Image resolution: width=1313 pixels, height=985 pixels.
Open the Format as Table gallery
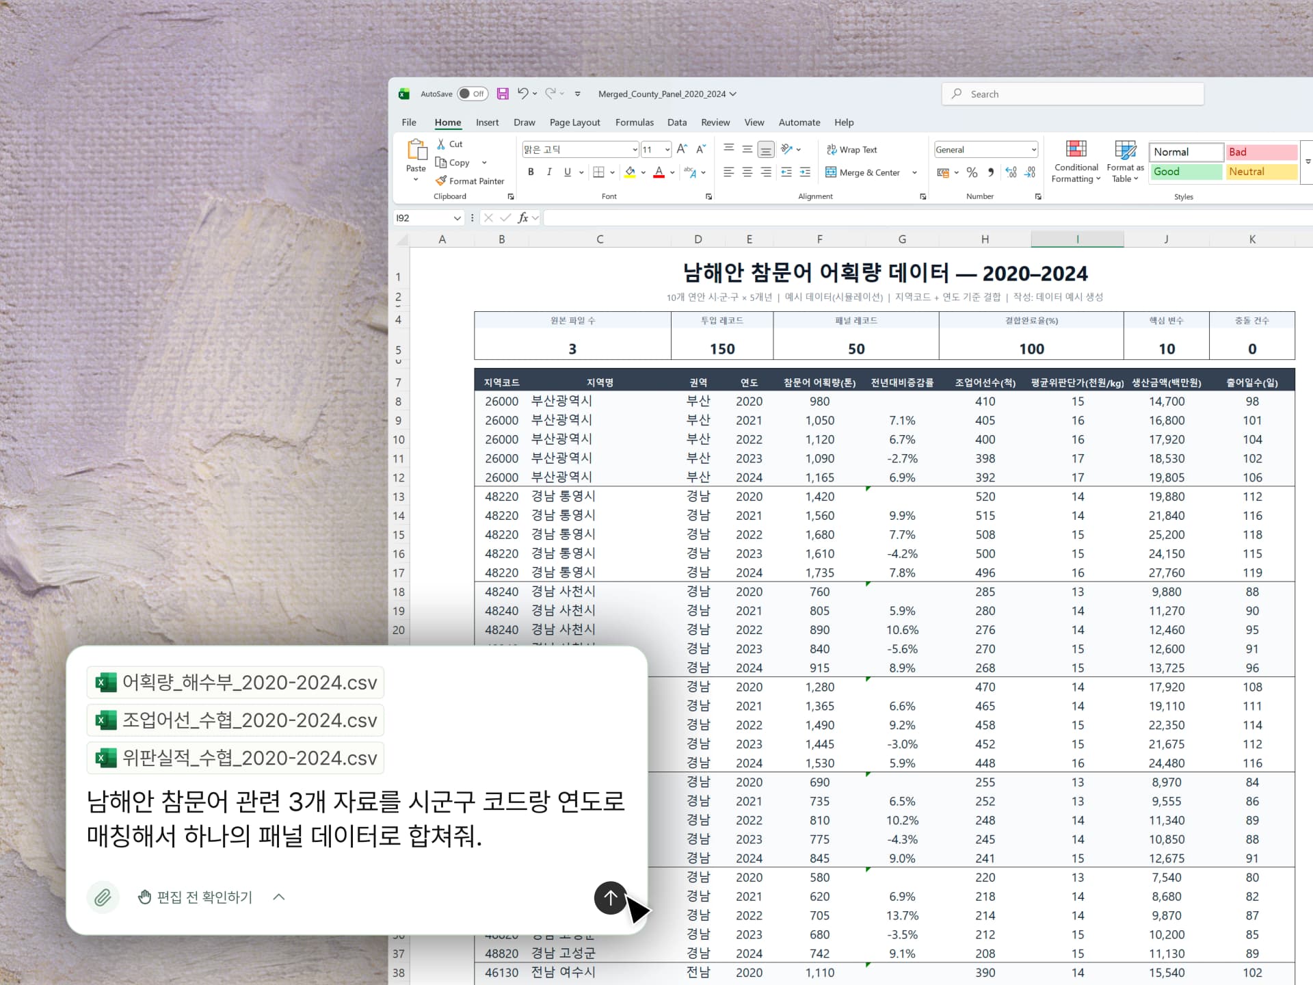1124,162
